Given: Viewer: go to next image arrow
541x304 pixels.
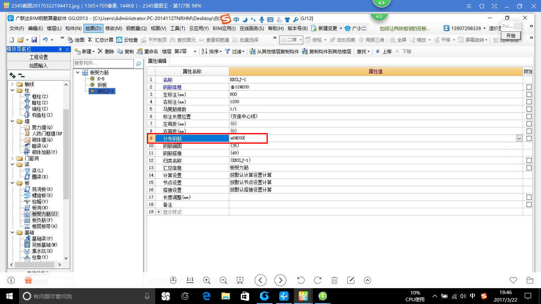Looking at the screenshot, I should (x=280, y=280).
